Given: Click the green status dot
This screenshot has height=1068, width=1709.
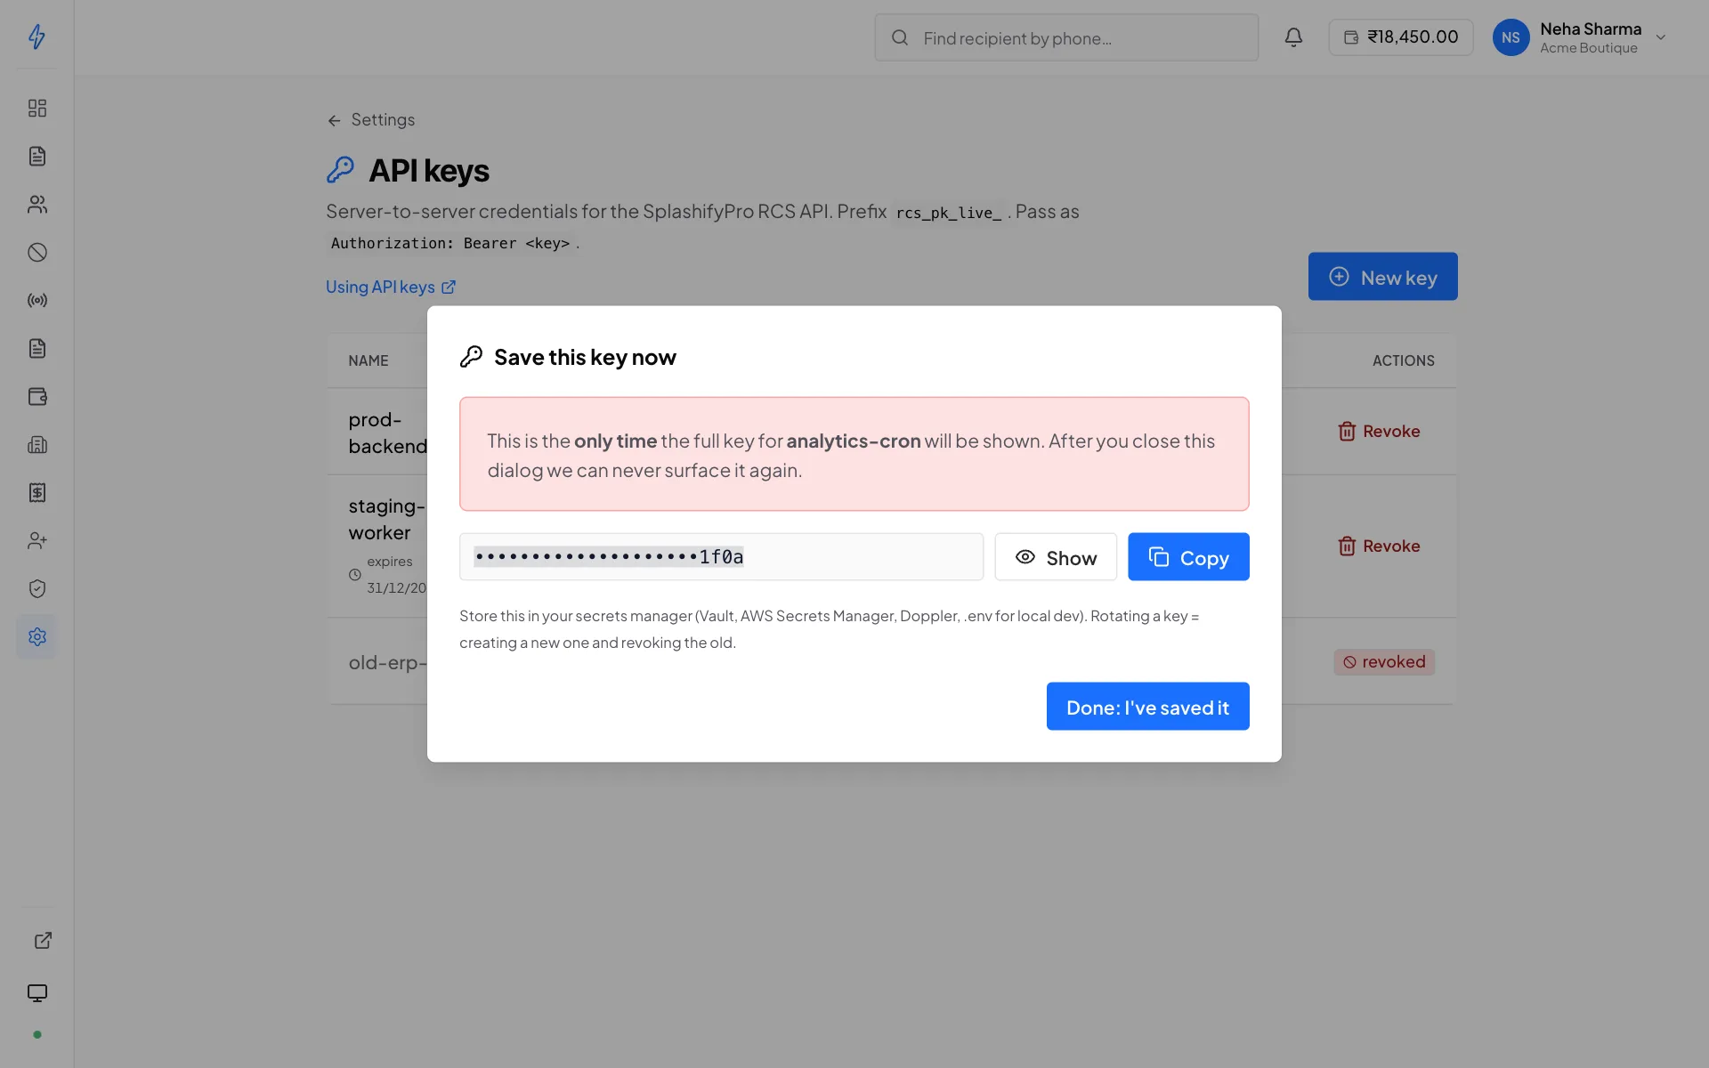Looking at the screenshot, I should [36, 1034].
